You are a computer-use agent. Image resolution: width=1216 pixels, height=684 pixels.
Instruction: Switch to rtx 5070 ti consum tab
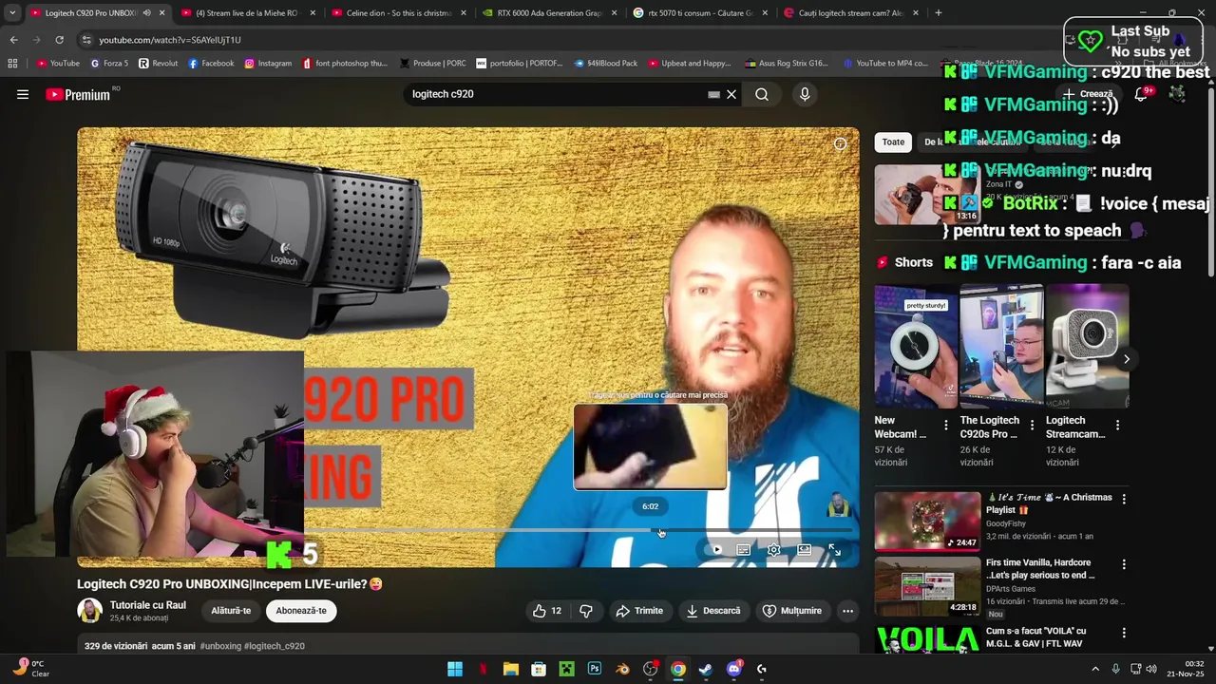[700, 13]
